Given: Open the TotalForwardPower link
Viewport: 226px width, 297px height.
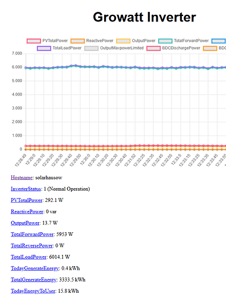Looking at the screenshot, I should pos(32,234).
